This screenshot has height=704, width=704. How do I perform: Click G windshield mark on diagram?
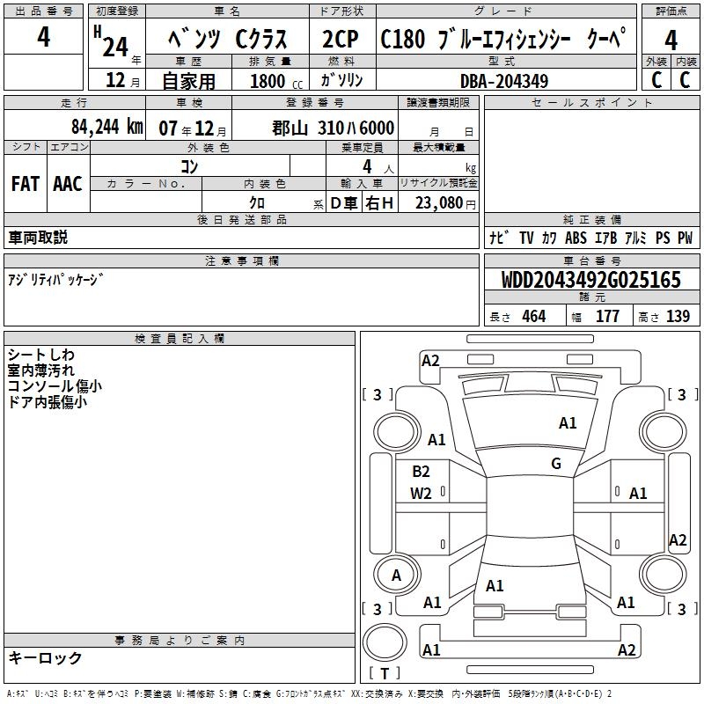[556, 463]
